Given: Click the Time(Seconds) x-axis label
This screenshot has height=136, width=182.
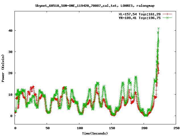Looking at the screenshot, I should [95, 133].
